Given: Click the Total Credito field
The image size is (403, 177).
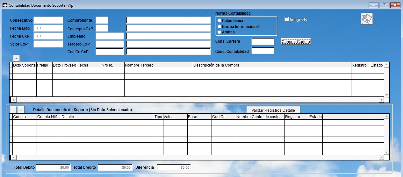Looking at the screenshot, I should pyautogui.click(x=115, y=167).
